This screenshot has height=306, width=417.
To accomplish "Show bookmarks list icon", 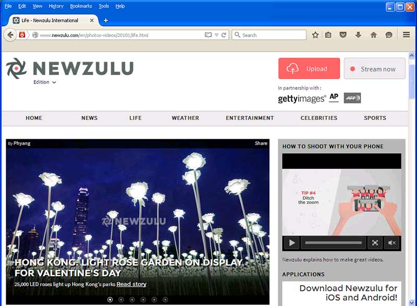I will [x=328, y=35].
